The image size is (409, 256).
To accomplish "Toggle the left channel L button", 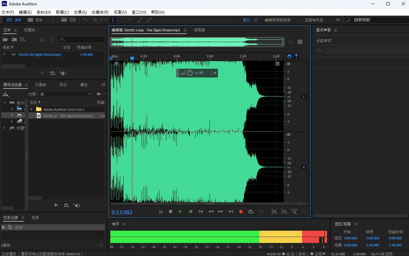I will (304, 96).
